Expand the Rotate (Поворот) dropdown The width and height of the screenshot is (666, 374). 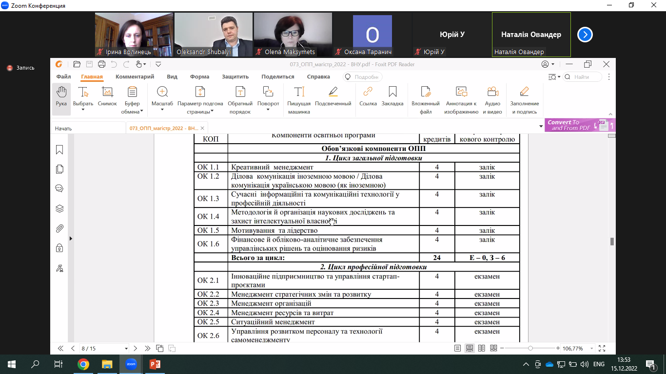(x=268, y=110)
